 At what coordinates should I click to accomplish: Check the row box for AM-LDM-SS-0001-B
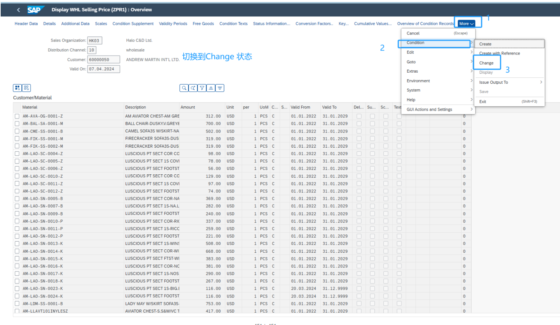17,304
